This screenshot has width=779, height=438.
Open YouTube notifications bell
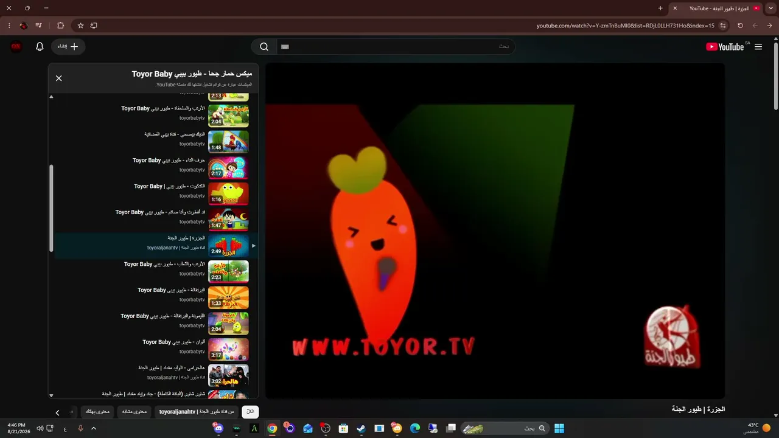point(40,47)
